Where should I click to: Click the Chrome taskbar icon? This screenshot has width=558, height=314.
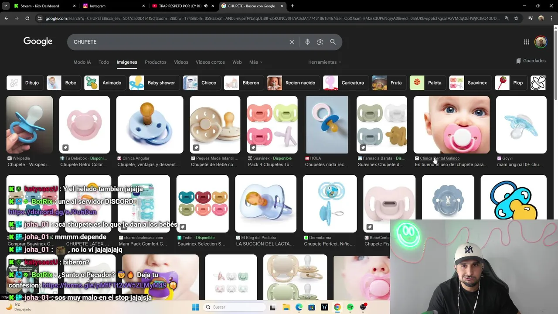click(337, 307)
